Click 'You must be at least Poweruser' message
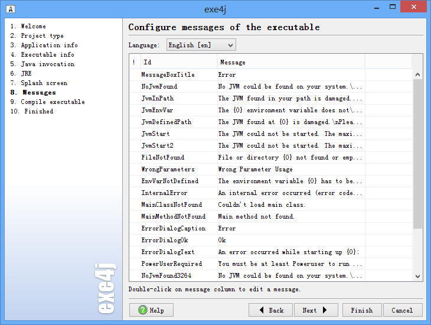The width and height of the screenshot is (431, 325). [290, 264]
